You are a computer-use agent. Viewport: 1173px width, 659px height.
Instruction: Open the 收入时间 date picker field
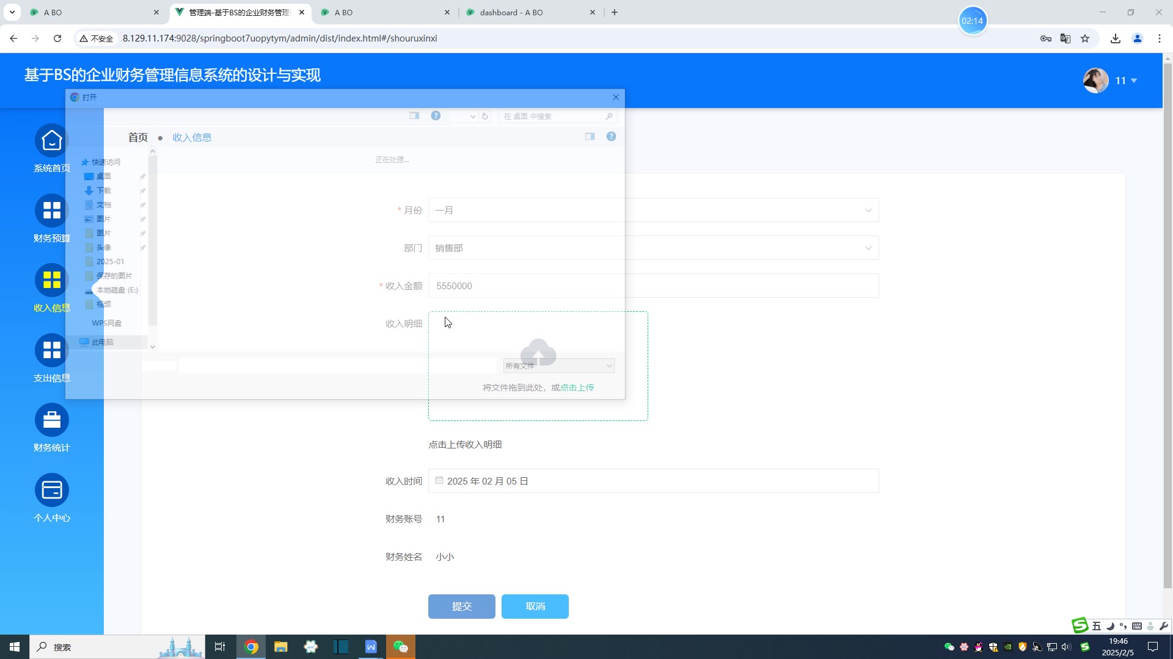click(652, 481)
